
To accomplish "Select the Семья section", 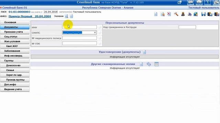I will pyautogui.click(x=15, y=70).
